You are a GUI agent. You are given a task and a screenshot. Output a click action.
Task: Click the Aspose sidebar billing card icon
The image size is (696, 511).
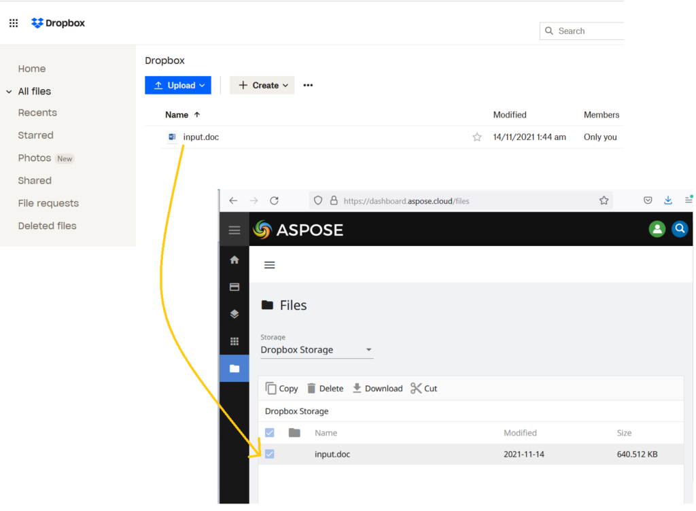click(234, 287)
